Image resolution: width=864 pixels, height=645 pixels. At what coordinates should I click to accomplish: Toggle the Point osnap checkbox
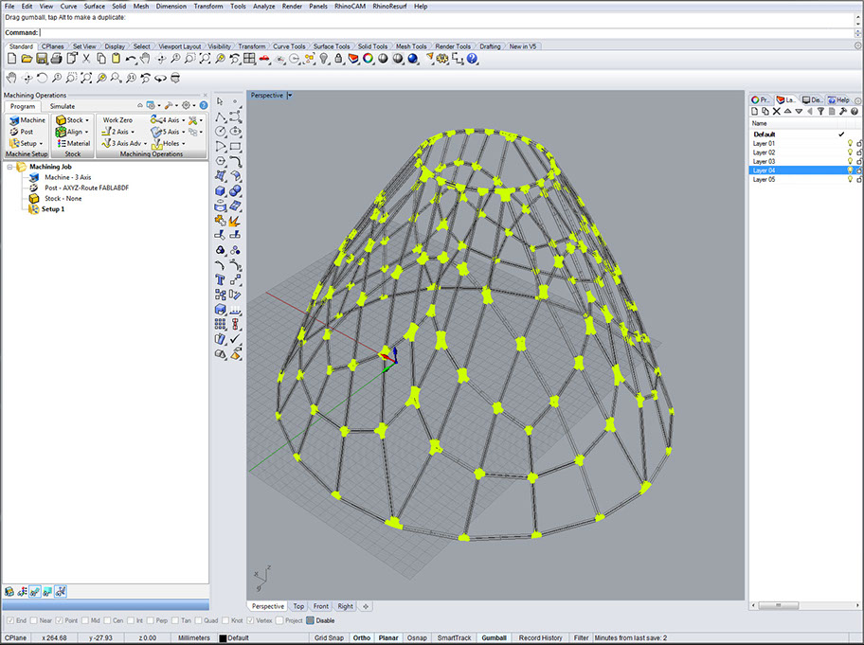click(x=60, y=620)
